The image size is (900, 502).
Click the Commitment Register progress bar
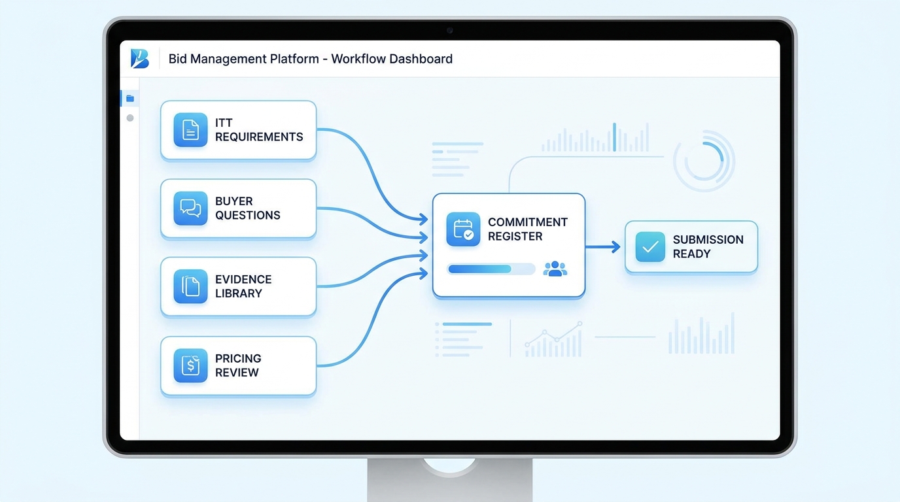491,269
